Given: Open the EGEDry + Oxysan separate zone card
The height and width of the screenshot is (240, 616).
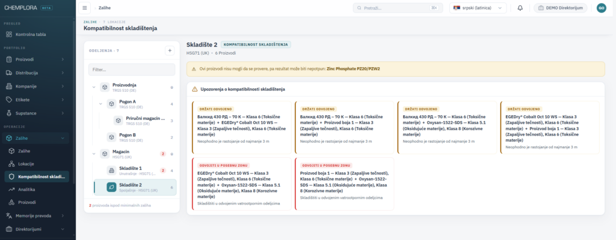Looking at the screenshot, I should (x=242, y=184).
